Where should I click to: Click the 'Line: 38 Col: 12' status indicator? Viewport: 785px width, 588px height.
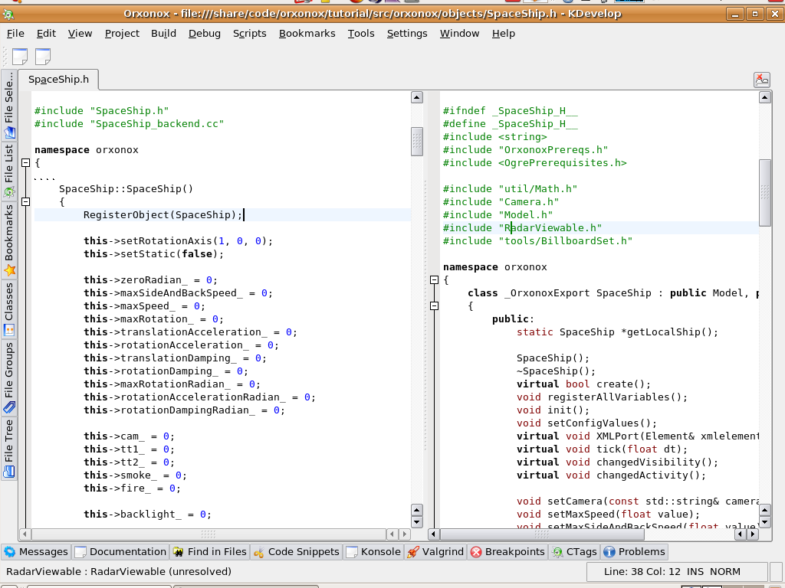642,571
